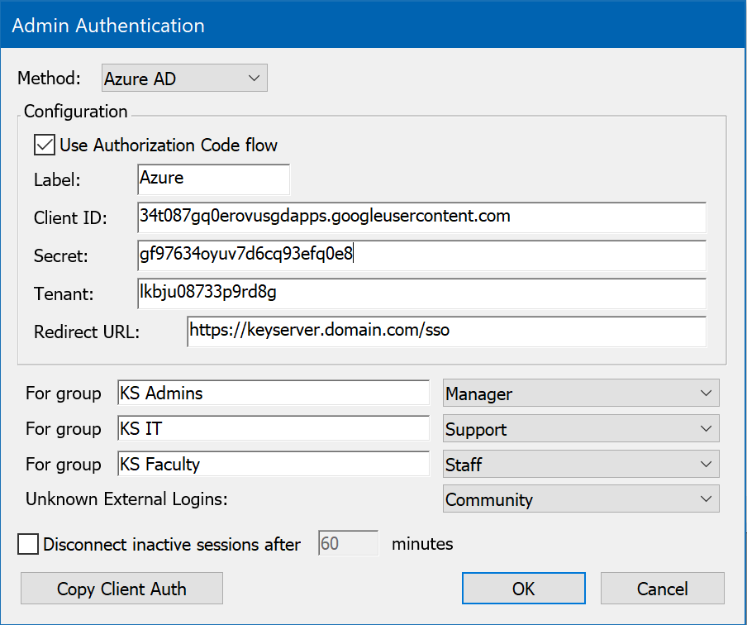
Task: Click the Copy Client Auth button
Action: tap(121, 589)
